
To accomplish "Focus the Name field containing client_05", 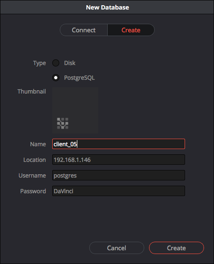I will tap(119, 144).
